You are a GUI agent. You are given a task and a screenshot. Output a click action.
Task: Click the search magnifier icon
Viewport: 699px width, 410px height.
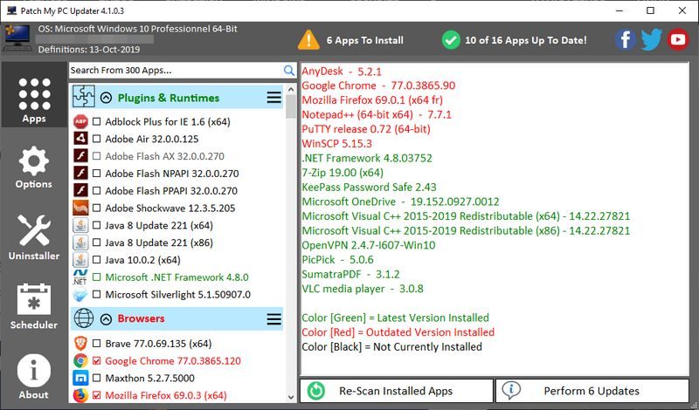click(x=289, y=70)
